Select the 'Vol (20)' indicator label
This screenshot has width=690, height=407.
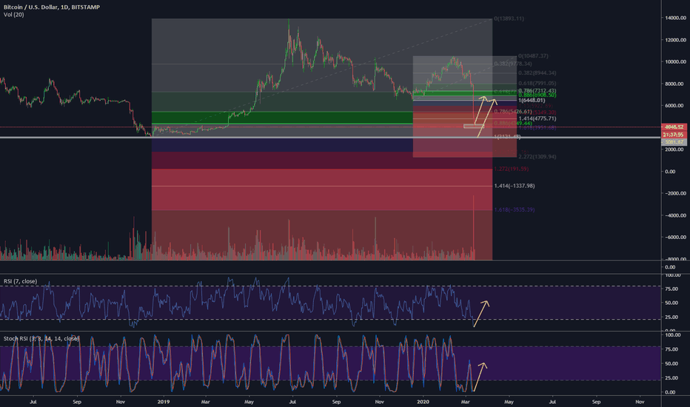pos(13,15)
